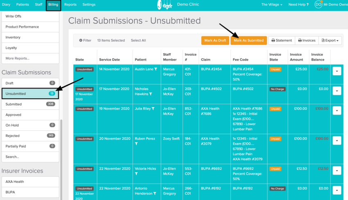Screen dimensions: 348x200
Task: Click the clinic logo in the header
Action: (x=165, y=5)
